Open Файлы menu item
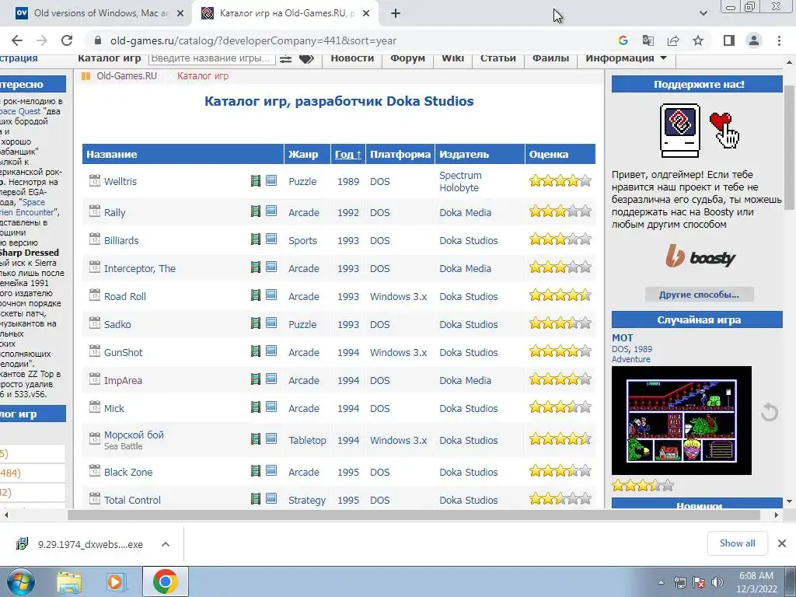This screenshot has width=796, height=597. coord(551,58)
